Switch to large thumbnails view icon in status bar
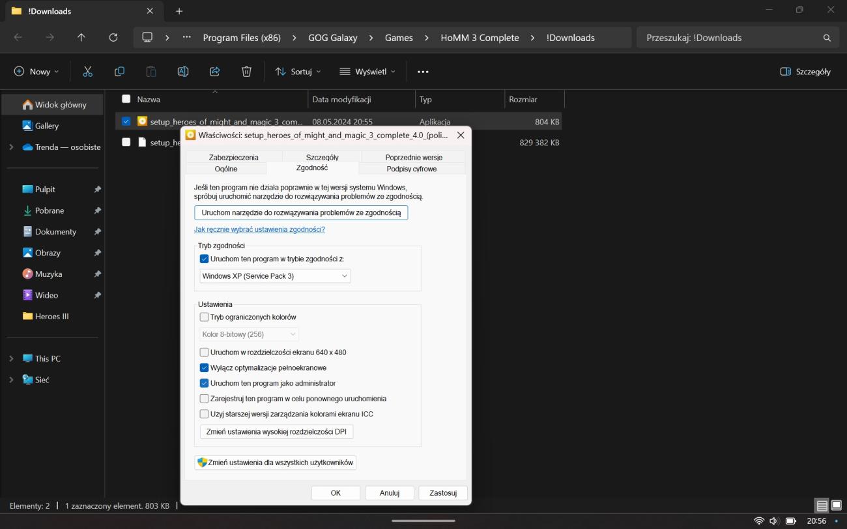Viewport: 847px width, 529px height. [836, 506]
